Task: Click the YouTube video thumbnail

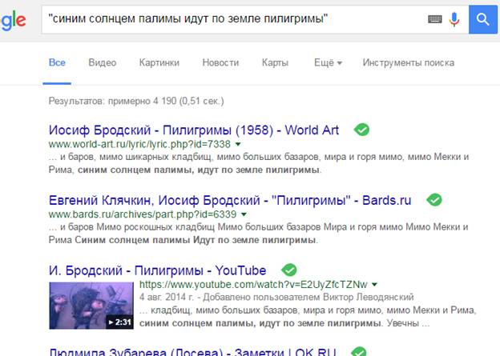Action: click(91, 306)
